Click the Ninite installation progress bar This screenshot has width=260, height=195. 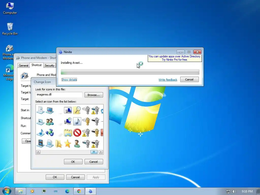(x=130, y=72)
